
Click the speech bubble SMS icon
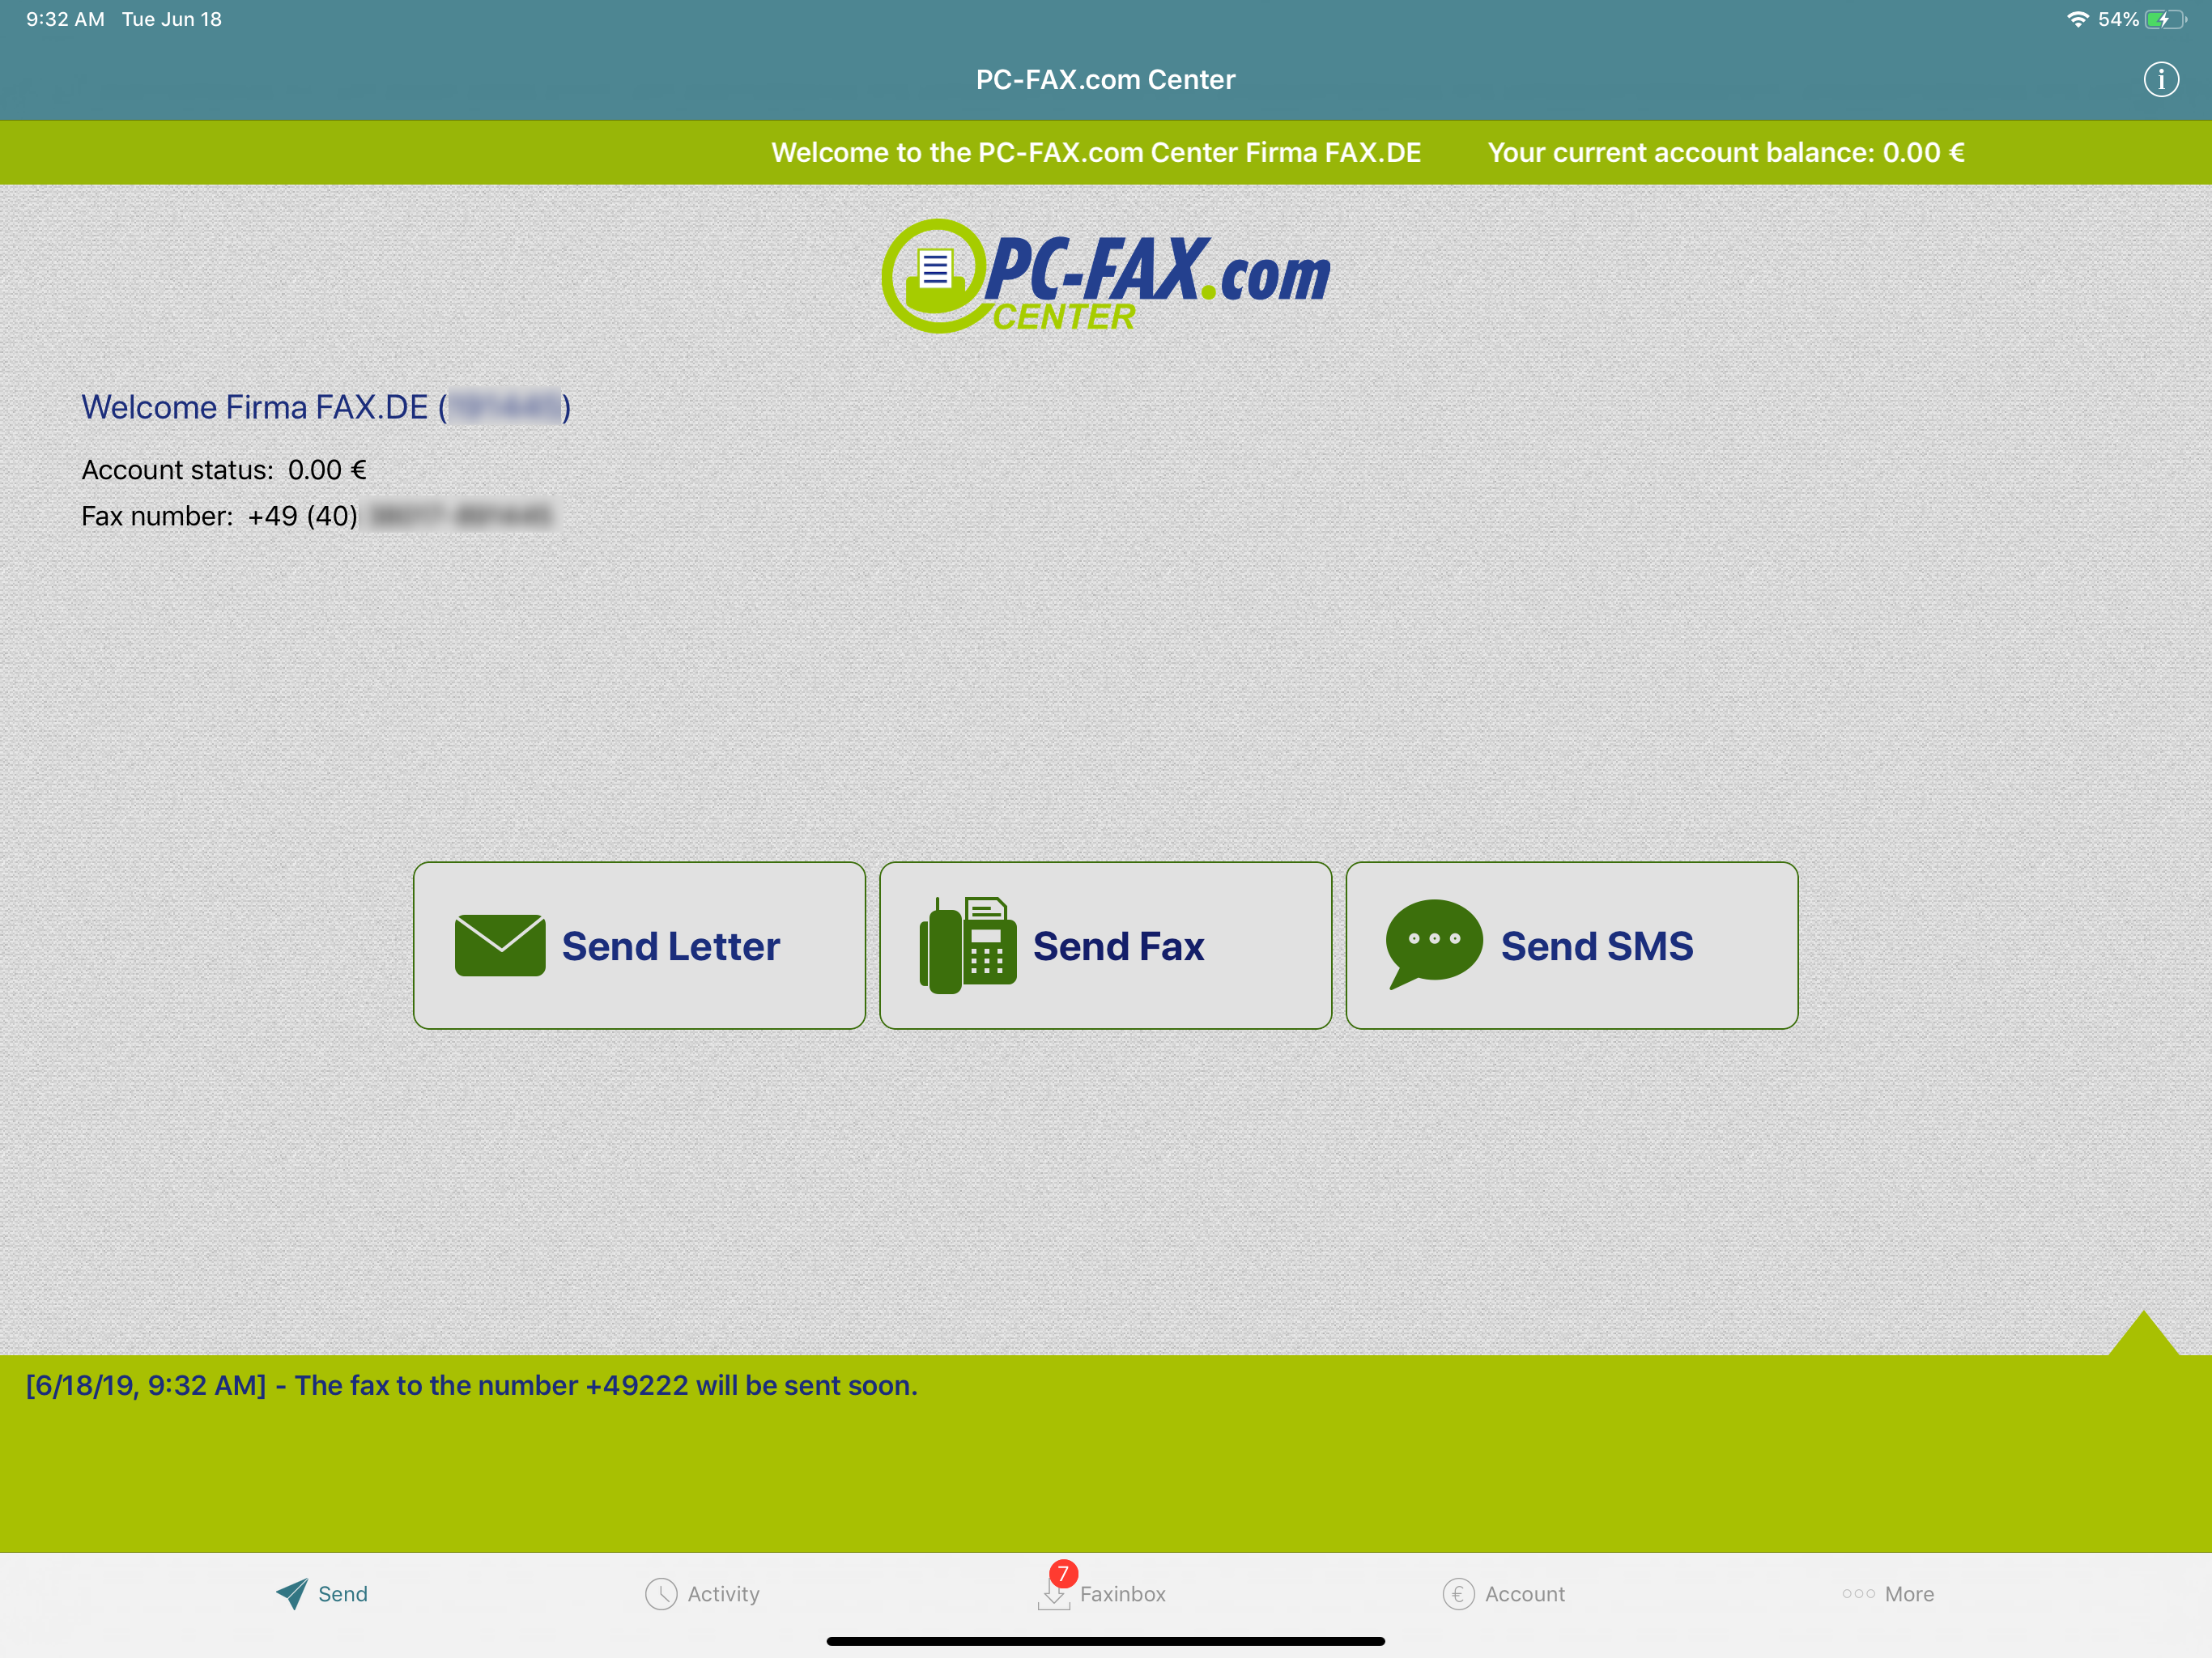pos(1433,944)
